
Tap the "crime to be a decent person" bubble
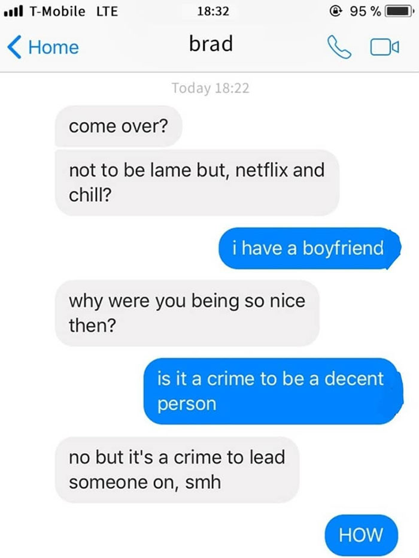pyautogui.click(x=273, y=391)
